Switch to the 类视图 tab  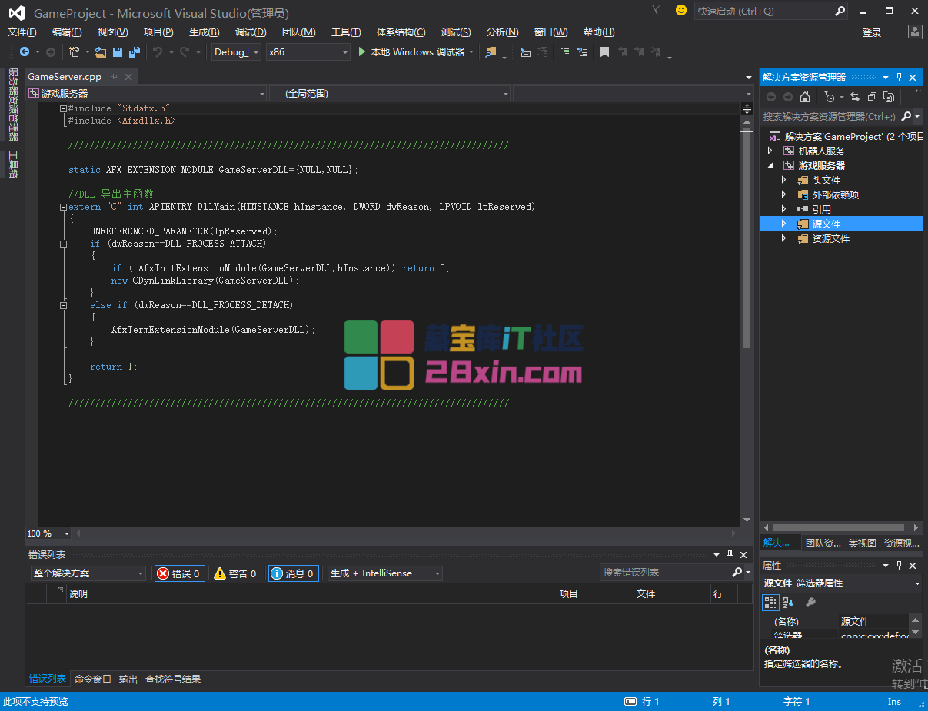(863, 543)
